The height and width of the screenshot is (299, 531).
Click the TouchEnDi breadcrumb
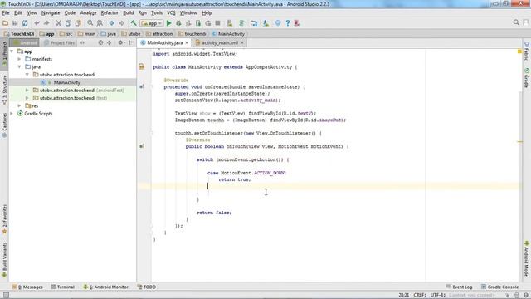(x=19, y=33)
